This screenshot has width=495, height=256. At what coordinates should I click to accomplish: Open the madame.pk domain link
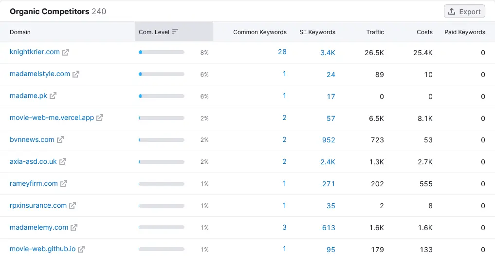(28, 96)
